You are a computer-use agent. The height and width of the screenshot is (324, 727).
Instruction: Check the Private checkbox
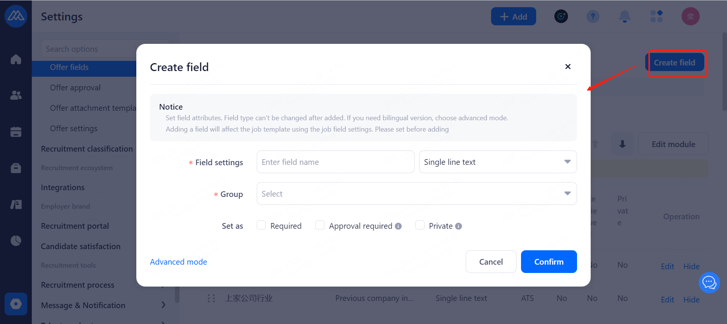tap(420, 225)
